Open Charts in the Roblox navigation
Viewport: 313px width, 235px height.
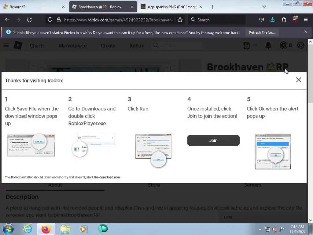coord(37,46)
